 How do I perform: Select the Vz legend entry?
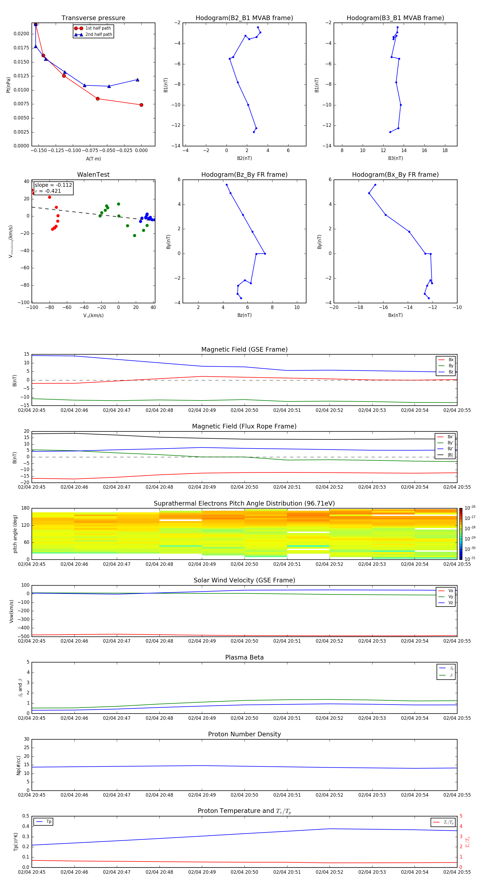[446, 603]
